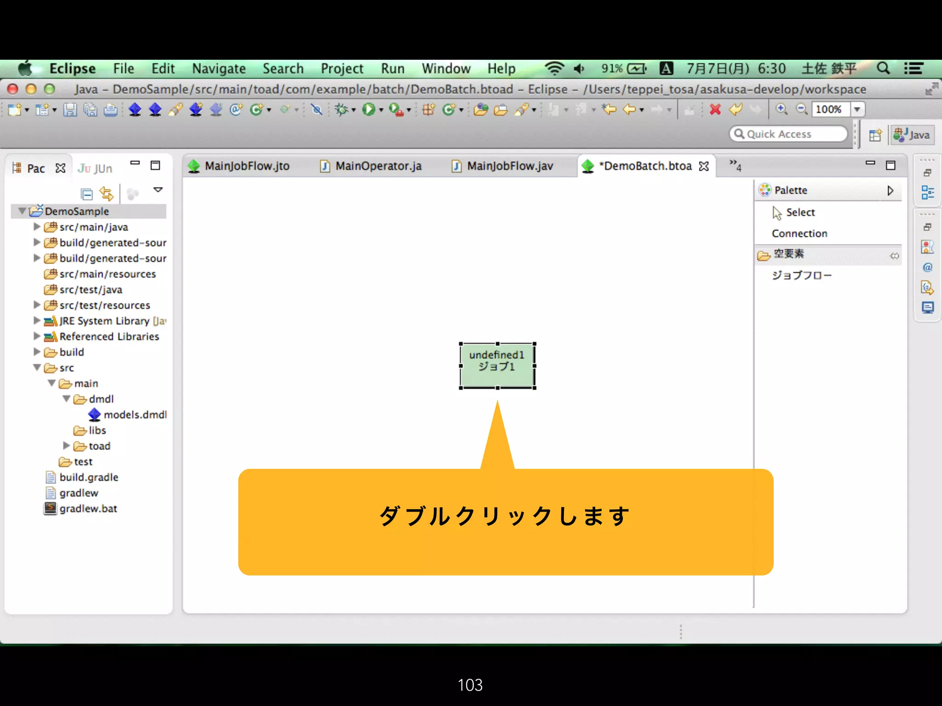Switch to the MainOperator.ja tab
The width and height of the screenshot is (942, 706).
pos(378,166)
